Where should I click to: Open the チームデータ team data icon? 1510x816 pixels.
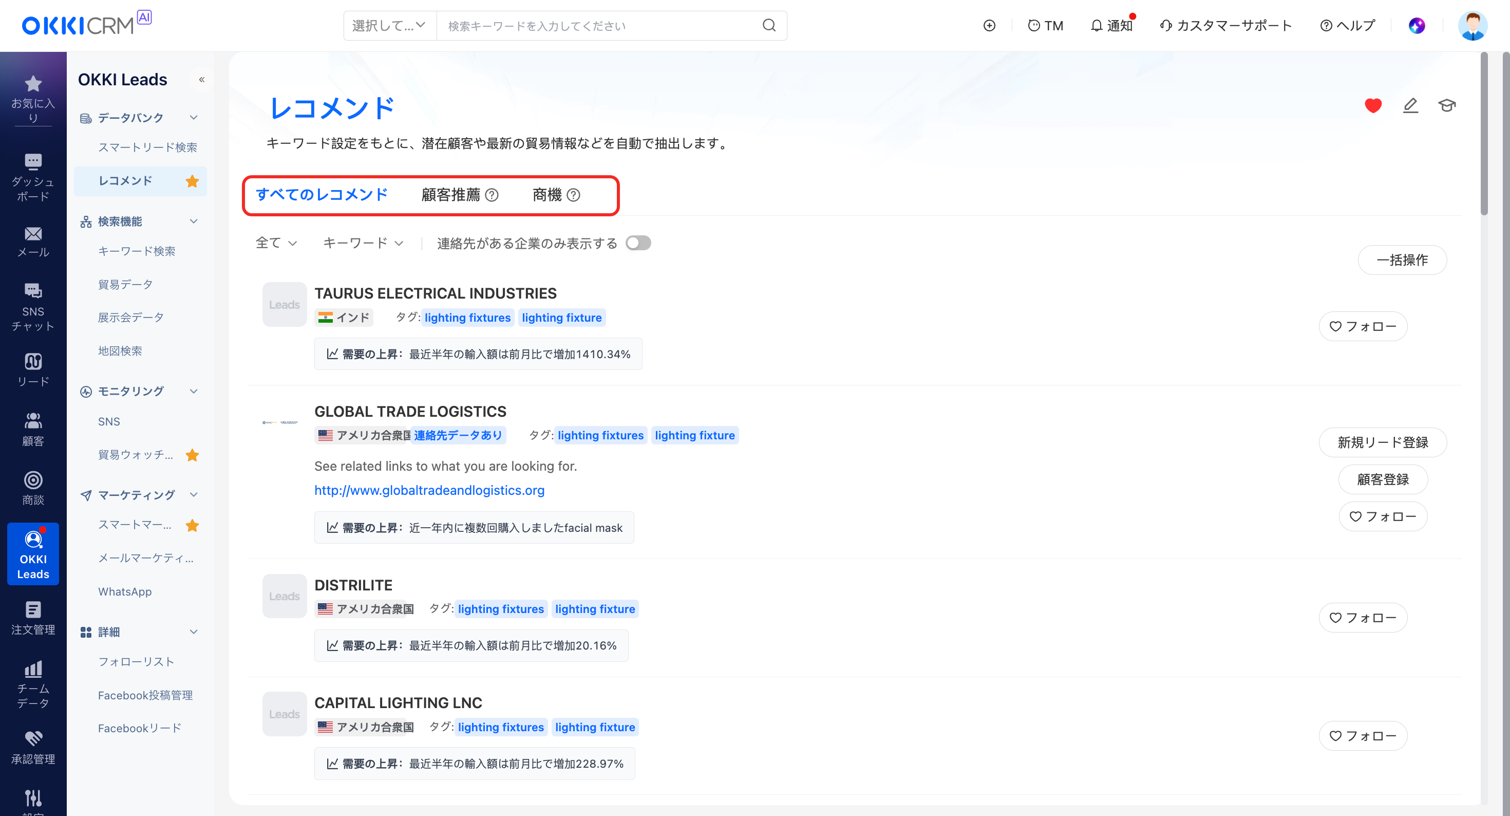(33, 684)
